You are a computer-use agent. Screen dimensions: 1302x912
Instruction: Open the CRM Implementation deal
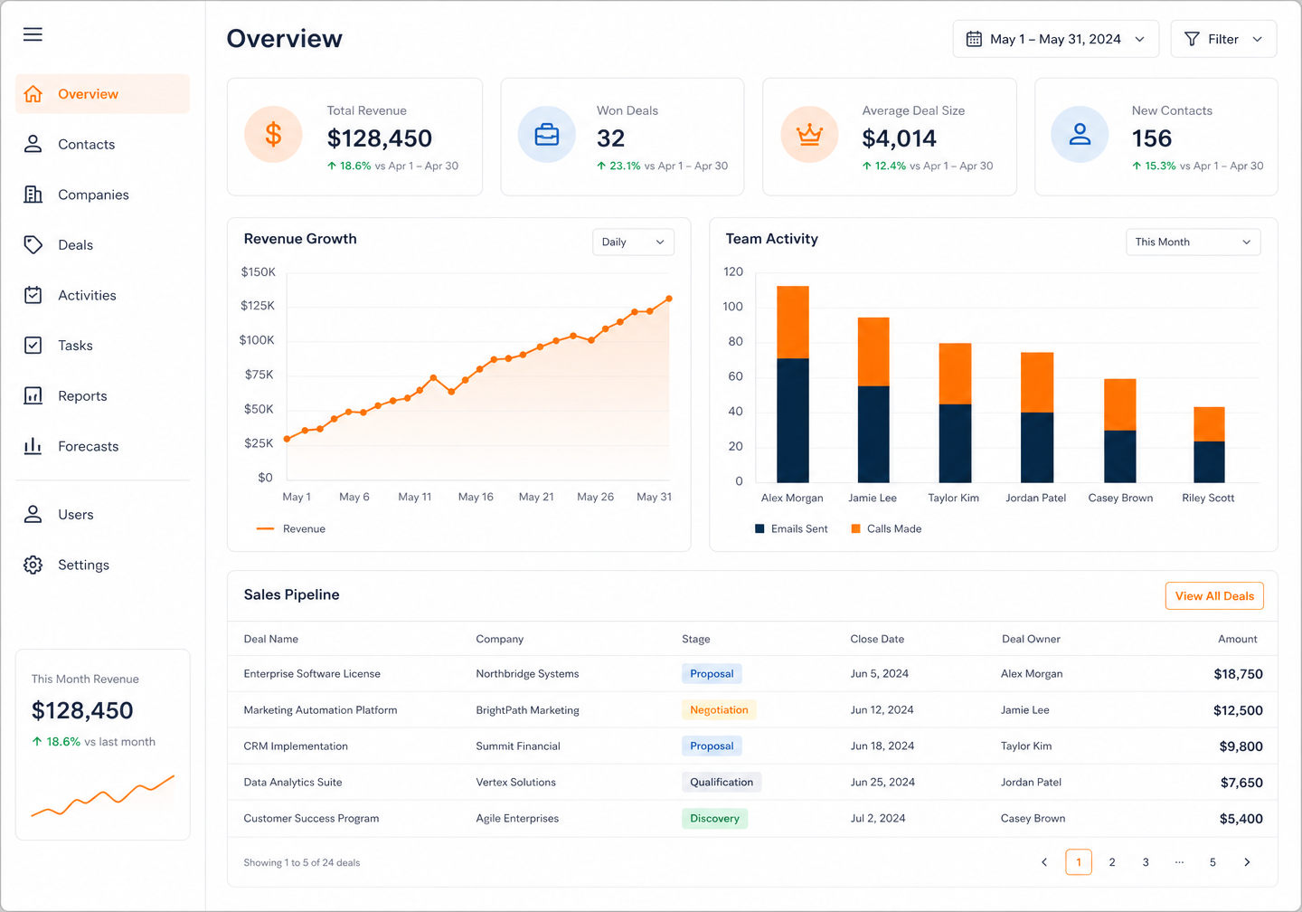296,746
